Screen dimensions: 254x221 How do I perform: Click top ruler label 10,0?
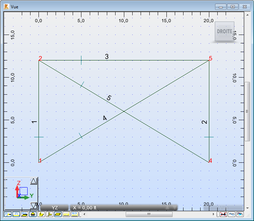coord(124,21)
